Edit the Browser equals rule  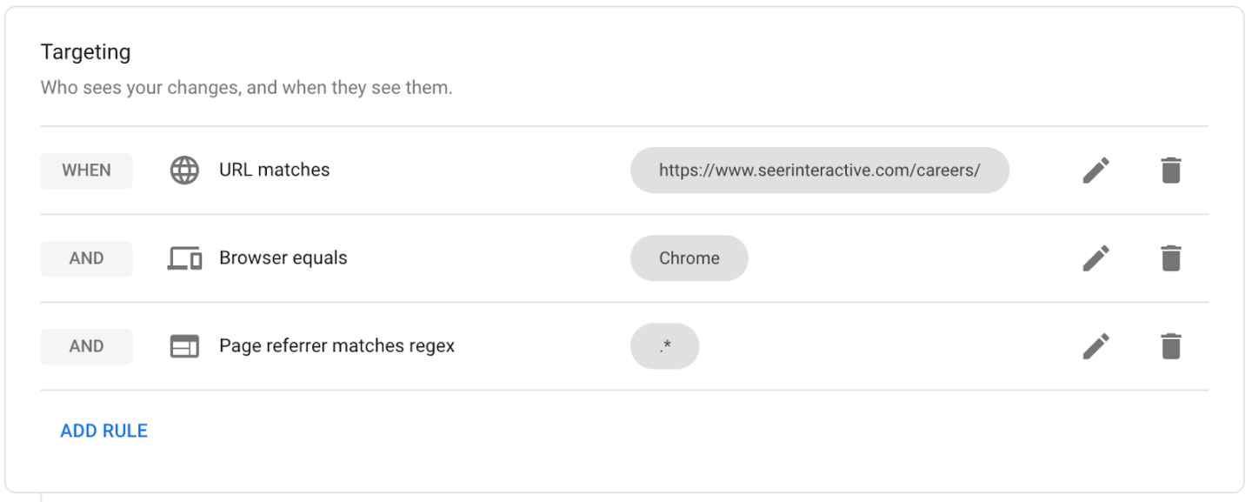tap(1095, 258)
